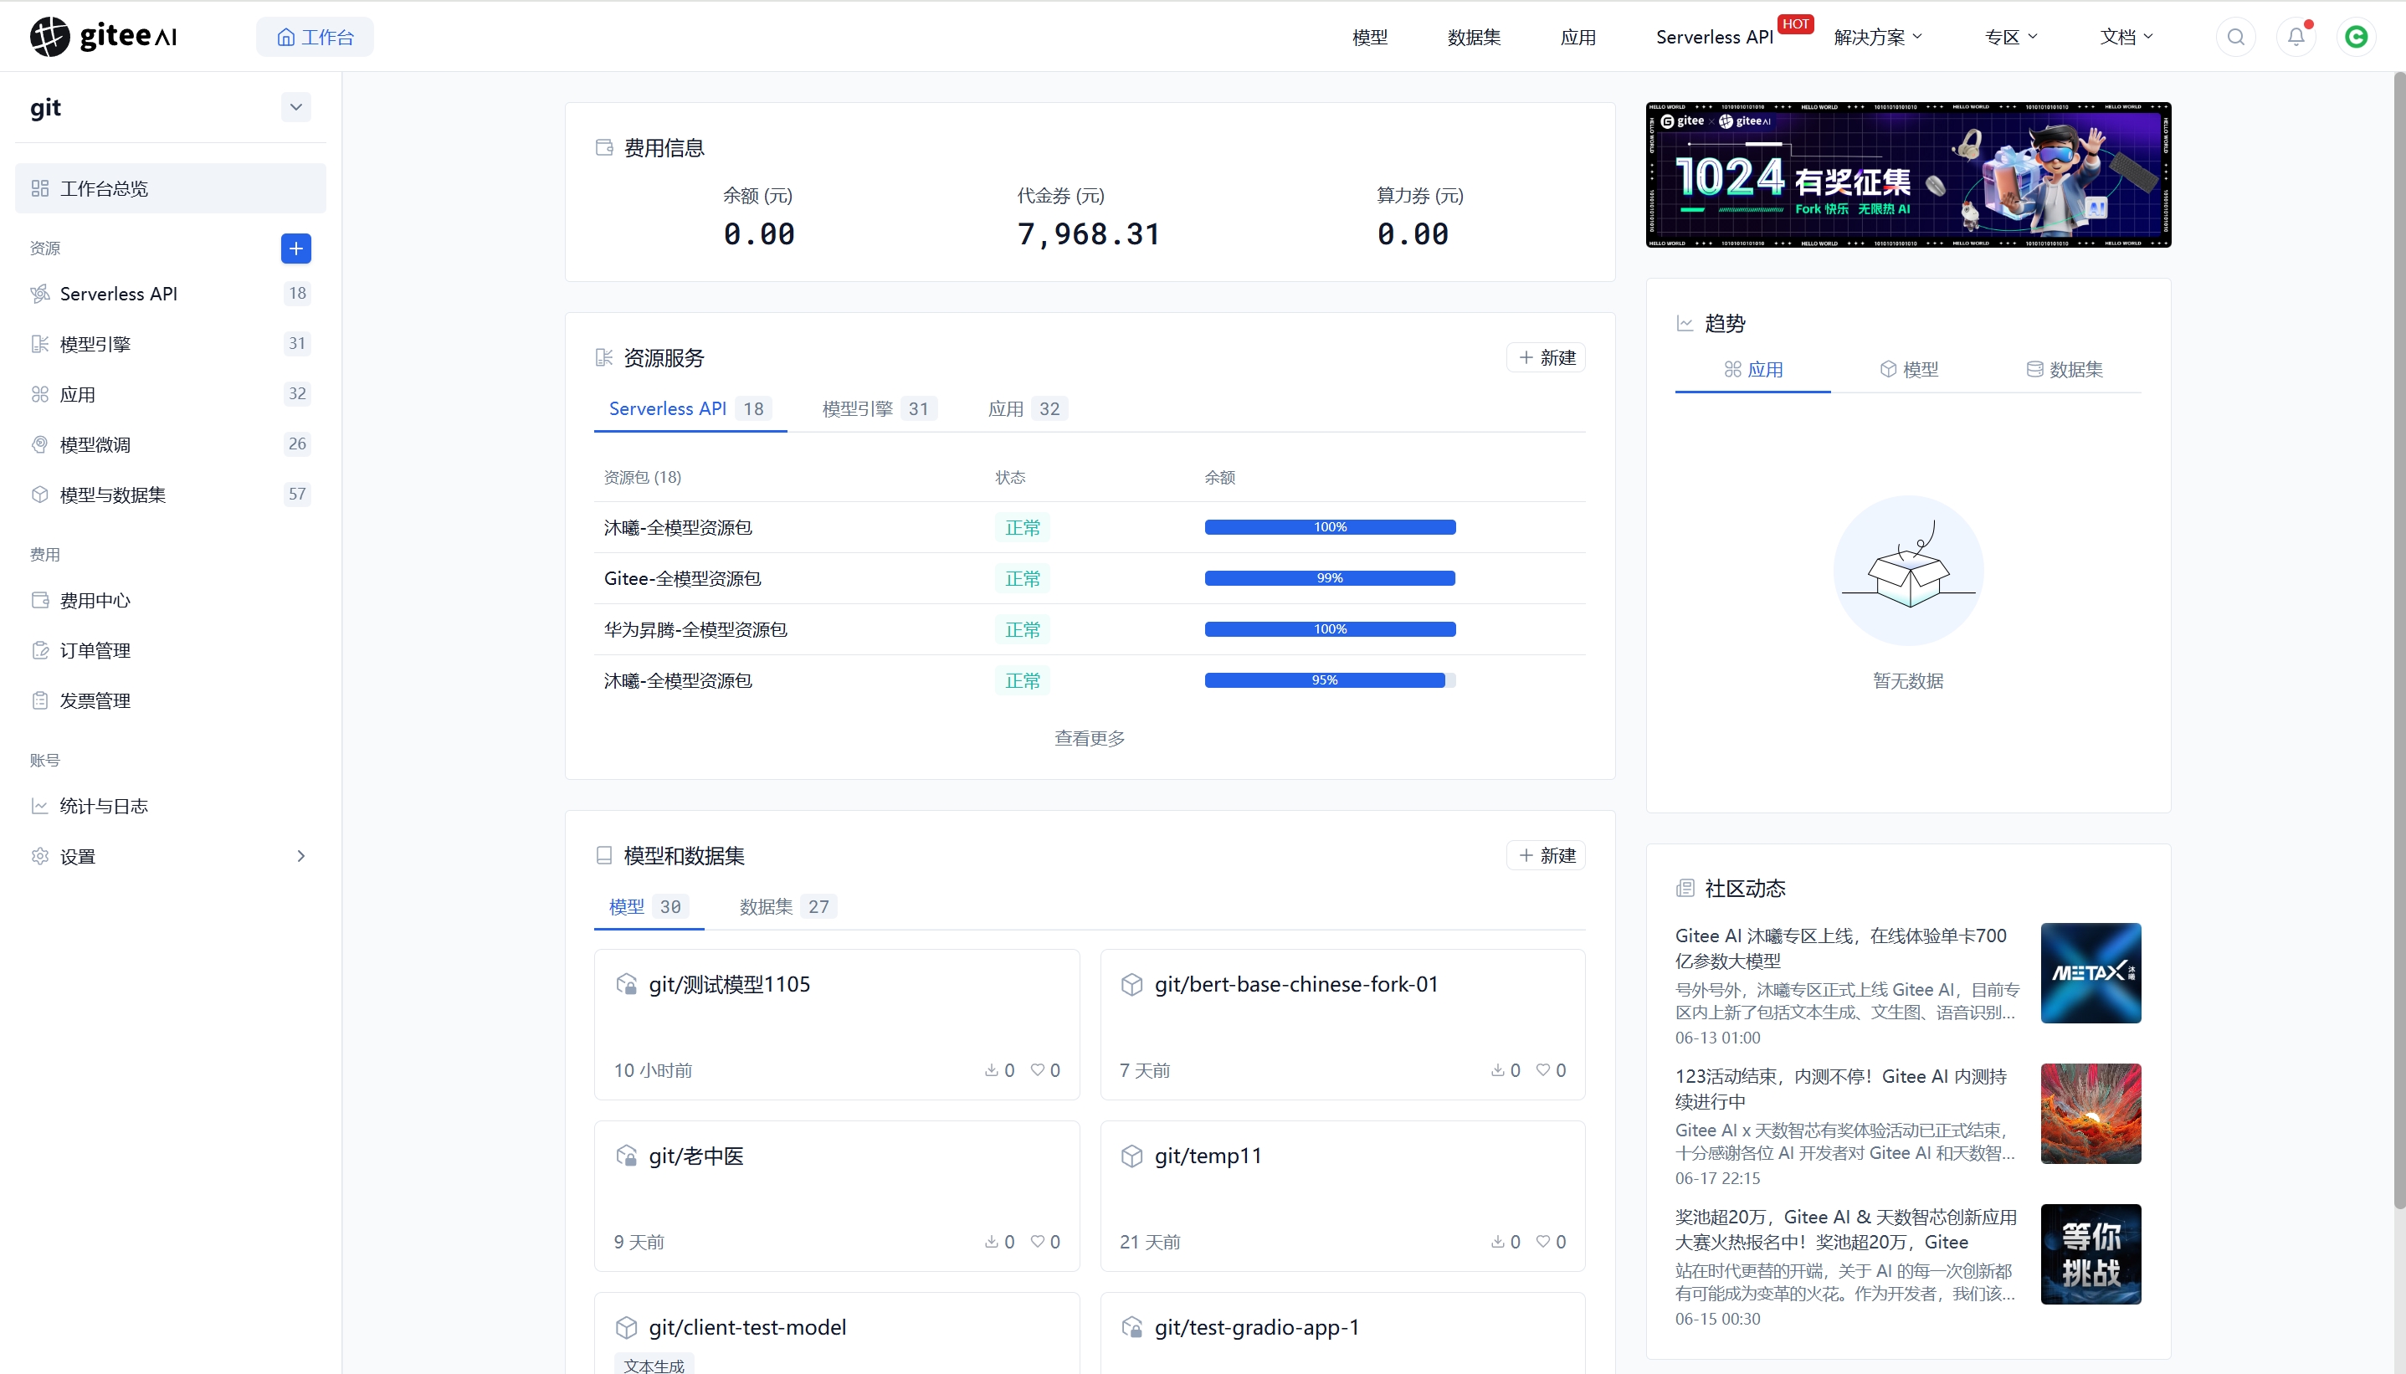
Task: Open the green user avatar
Action: pos(2356,37)
